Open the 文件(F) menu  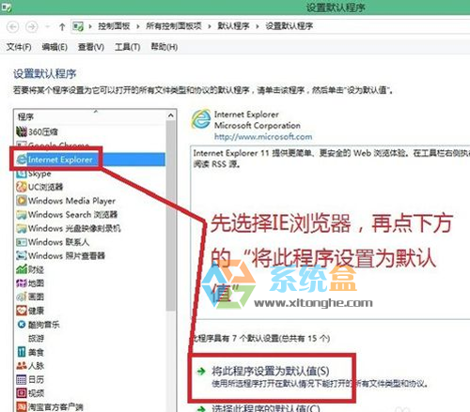pyautogui.click(x=19, y=47)
